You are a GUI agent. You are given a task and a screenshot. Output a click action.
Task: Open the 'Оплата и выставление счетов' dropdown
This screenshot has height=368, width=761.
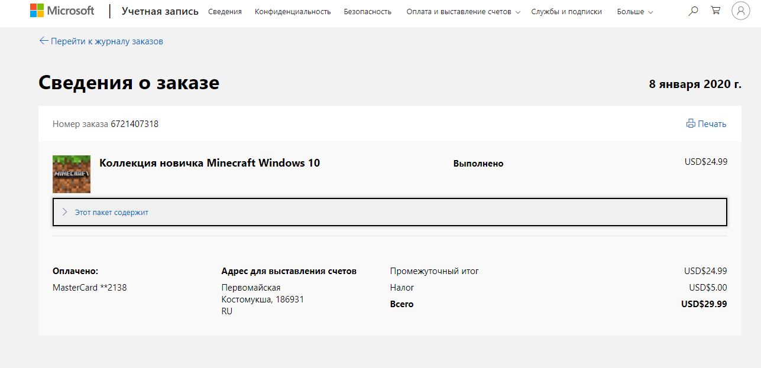coord(464,12)
